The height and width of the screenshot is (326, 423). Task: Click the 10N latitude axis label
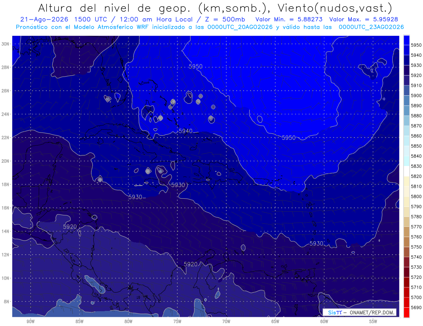point(6,278)
